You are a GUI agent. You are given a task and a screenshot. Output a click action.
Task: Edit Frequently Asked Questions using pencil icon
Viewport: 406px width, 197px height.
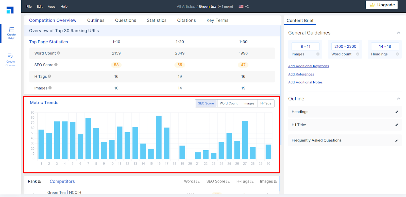tap(397, 140)
